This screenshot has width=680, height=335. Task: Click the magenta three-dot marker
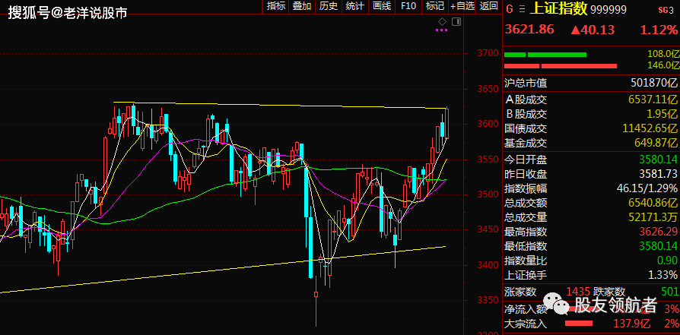[x=441, y=30]
